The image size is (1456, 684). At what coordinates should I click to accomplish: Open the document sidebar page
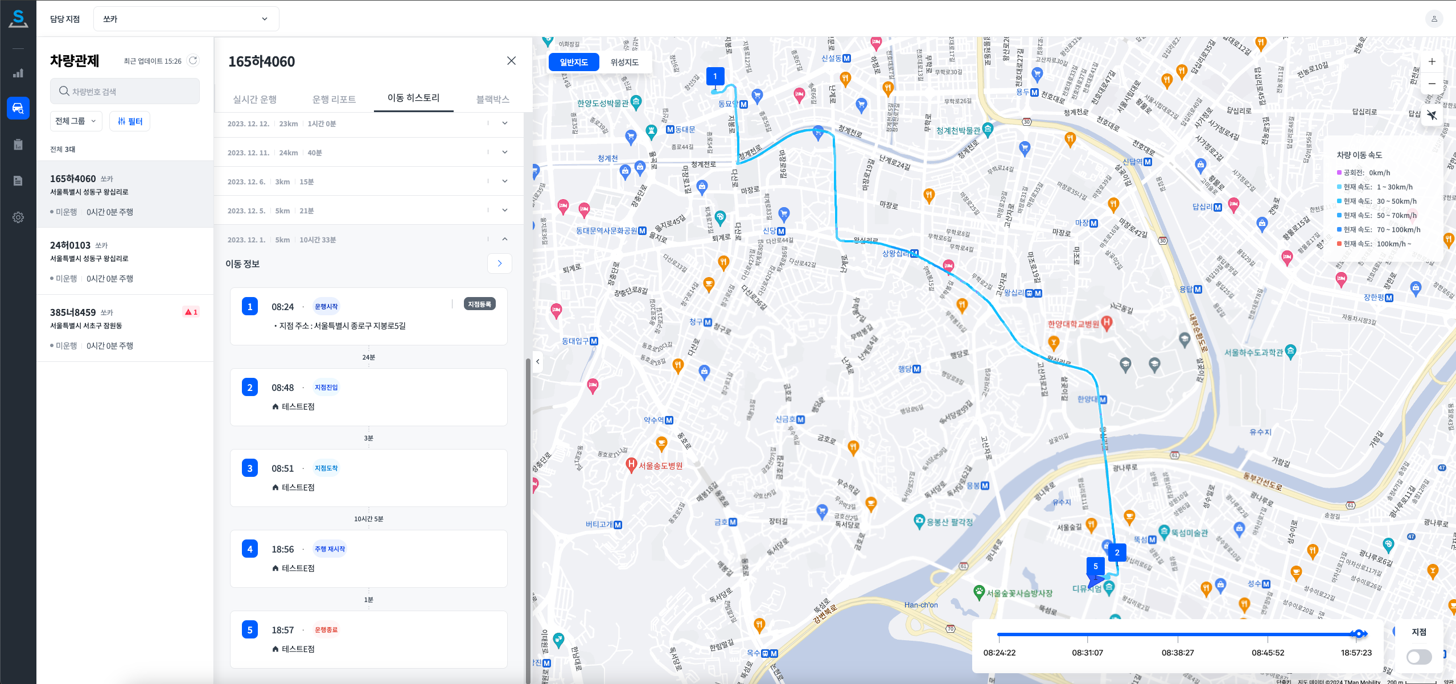[x=18, y=181]
